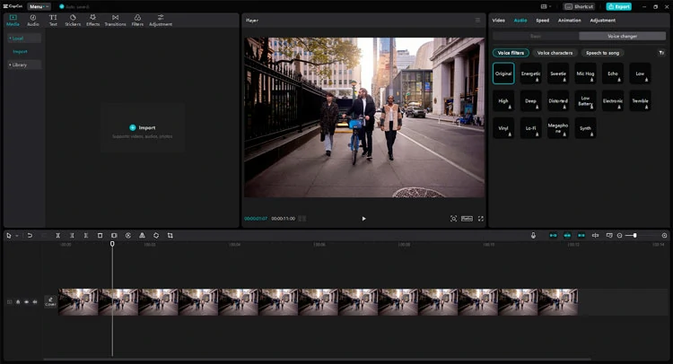Mute the video track in timeline

35,302
